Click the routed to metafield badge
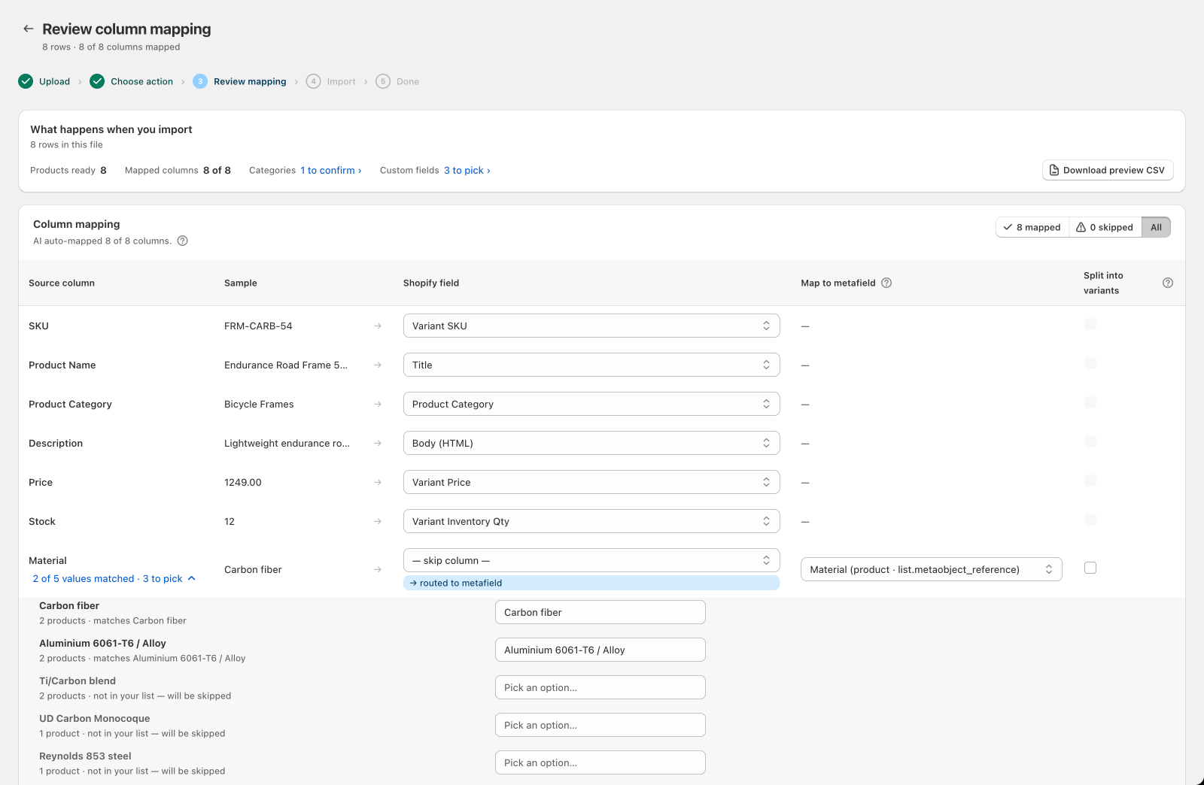 pyautogui.click(x=591, y=583)
